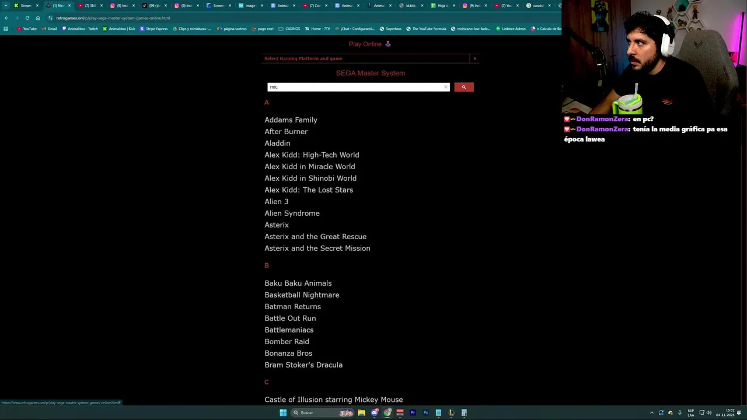Switch to the caratul browser tab
Viewport: 747px width, 420px height.
(x=538, y=5)
